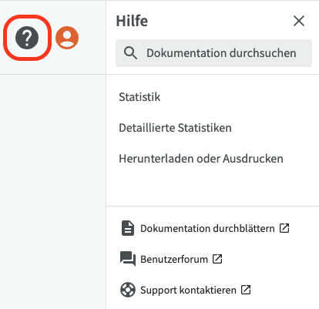This screenshot has height=309, width=319.
Task: Click the Hilfe panel heading
Action: pos(132,21)
